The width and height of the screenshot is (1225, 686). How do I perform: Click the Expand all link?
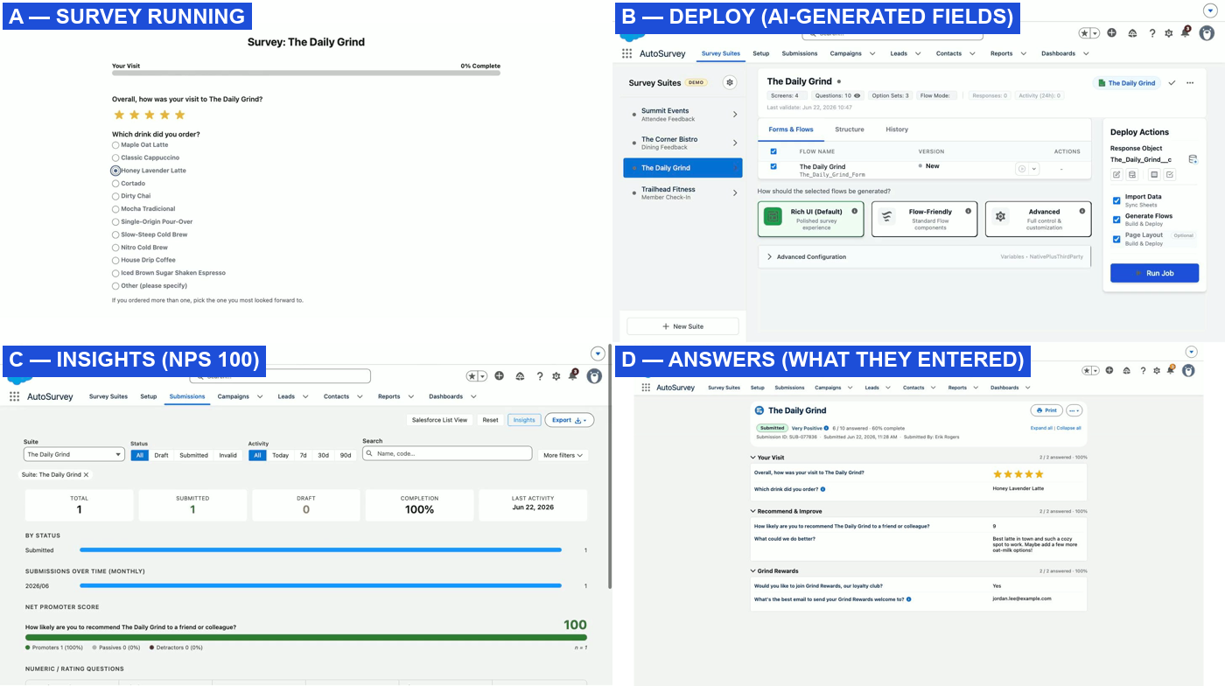click(x=1041, y=428)
